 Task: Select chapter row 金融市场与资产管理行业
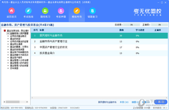tap(99, 41)
